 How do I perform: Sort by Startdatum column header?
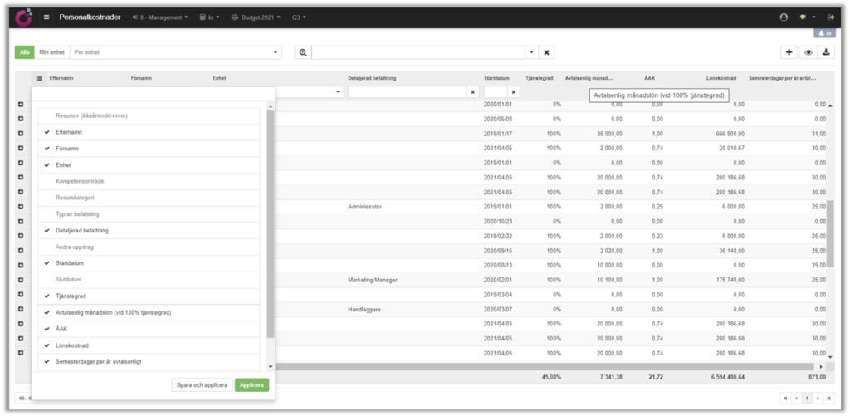point(496,79)
